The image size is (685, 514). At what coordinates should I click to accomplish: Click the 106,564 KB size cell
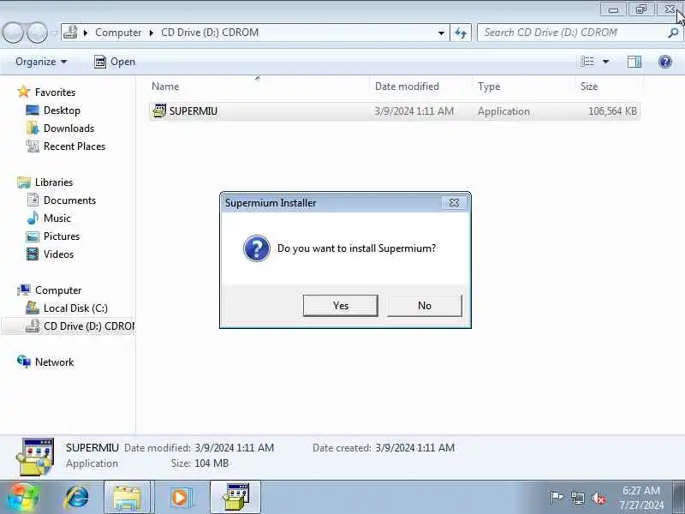click(612, 111)
